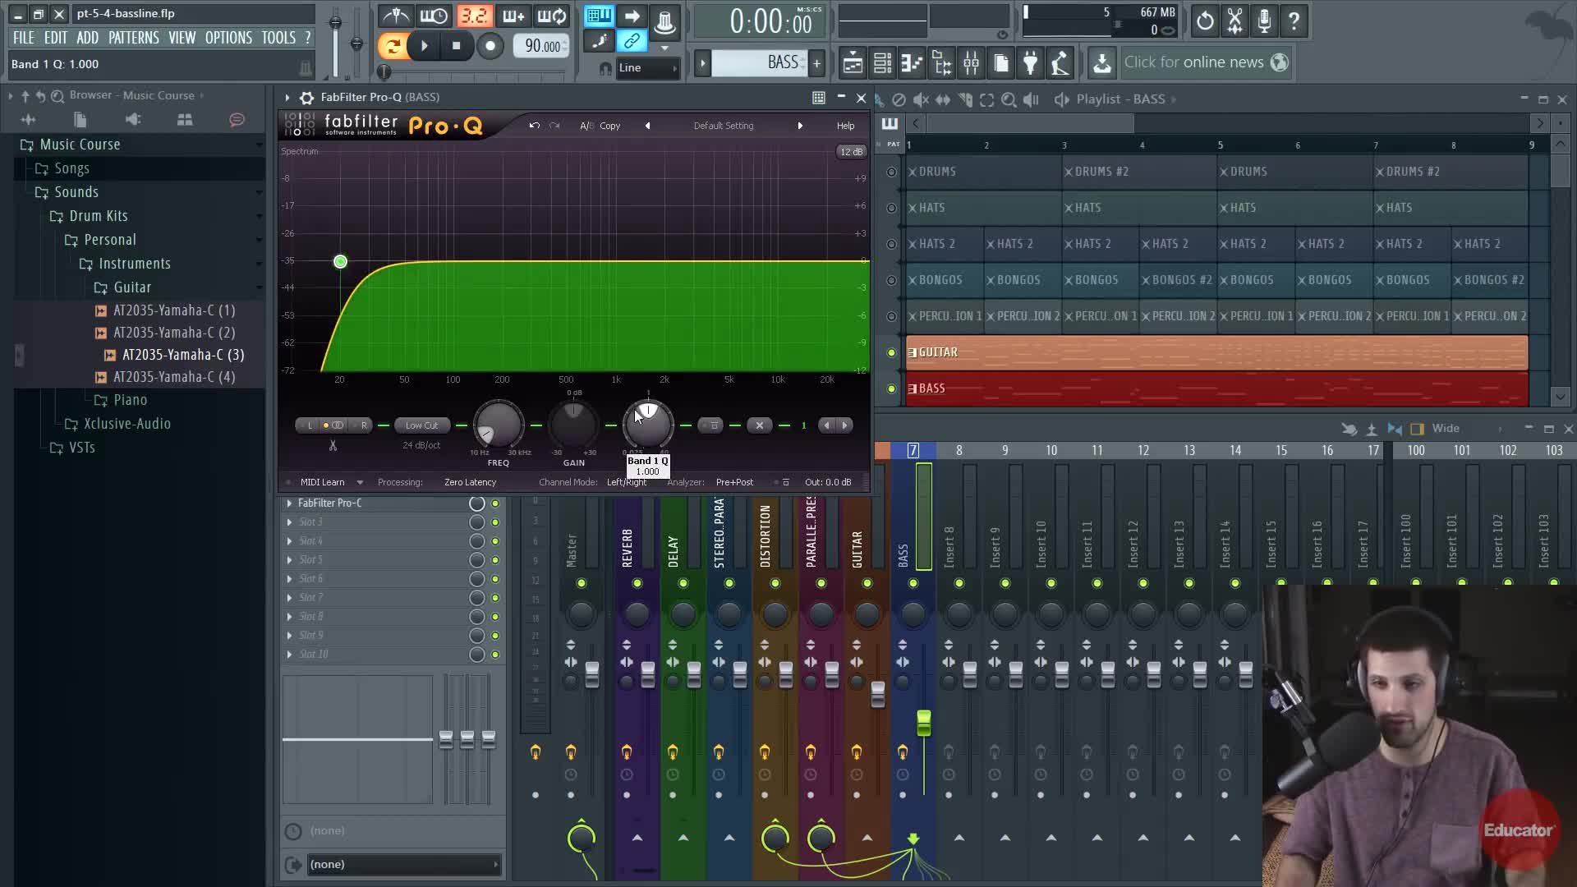Click the BASS mixer channel fader
The height and width of the screenshot is (887, 1577).
click(x=924, y=723)
